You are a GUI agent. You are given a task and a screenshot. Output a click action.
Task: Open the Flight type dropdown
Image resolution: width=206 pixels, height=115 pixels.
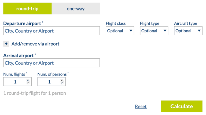[x=154, y=31]
